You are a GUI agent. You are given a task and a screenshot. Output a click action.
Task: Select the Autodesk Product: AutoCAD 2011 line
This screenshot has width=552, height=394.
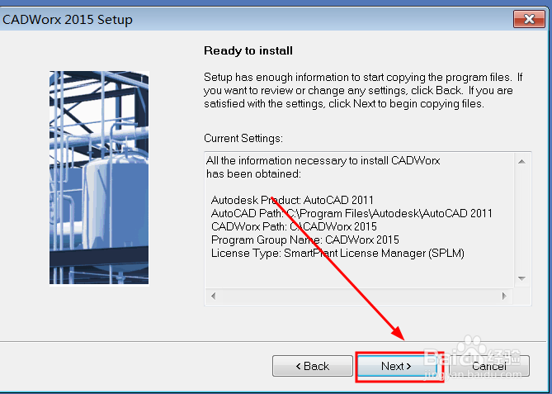[x=292, y=200]
